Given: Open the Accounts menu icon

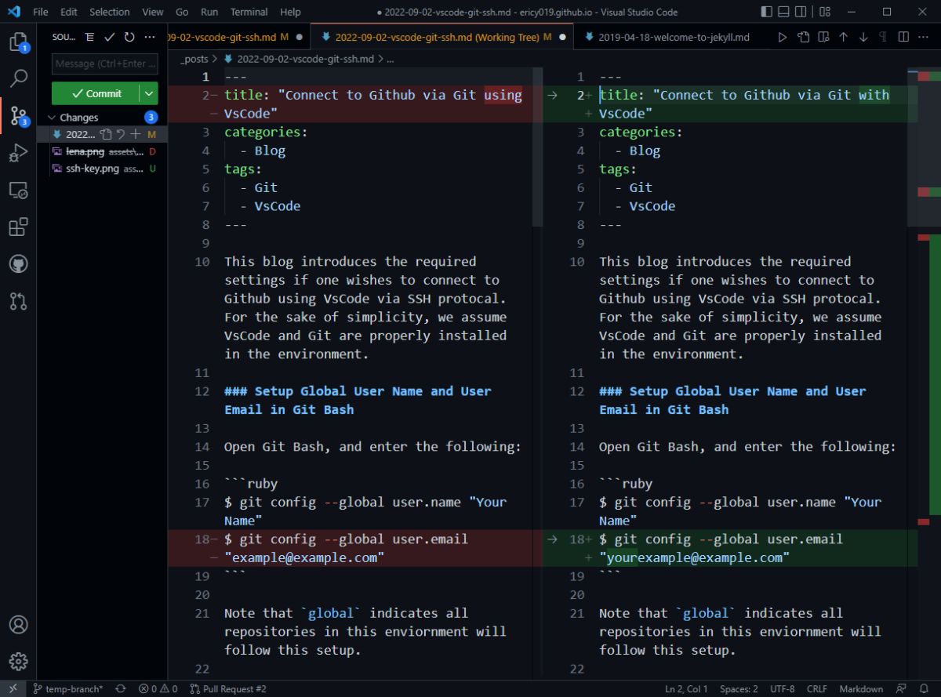Looking at the screenshot, I should pos(18,625).
